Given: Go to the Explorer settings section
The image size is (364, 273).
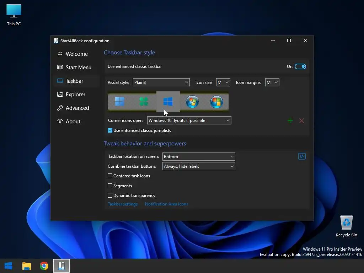Looking at the screenshot, I should point(76,94).
